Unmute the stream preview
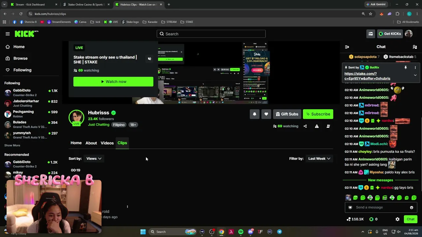This screenshot has width=422, height=237. [x=149, y=59]
